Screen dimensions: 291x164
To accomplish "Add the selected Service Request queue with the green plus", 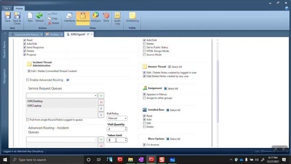I will [101, 96].
